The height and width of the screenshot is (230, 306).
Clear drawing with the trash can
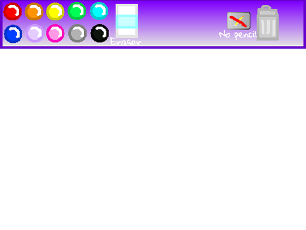268,23
